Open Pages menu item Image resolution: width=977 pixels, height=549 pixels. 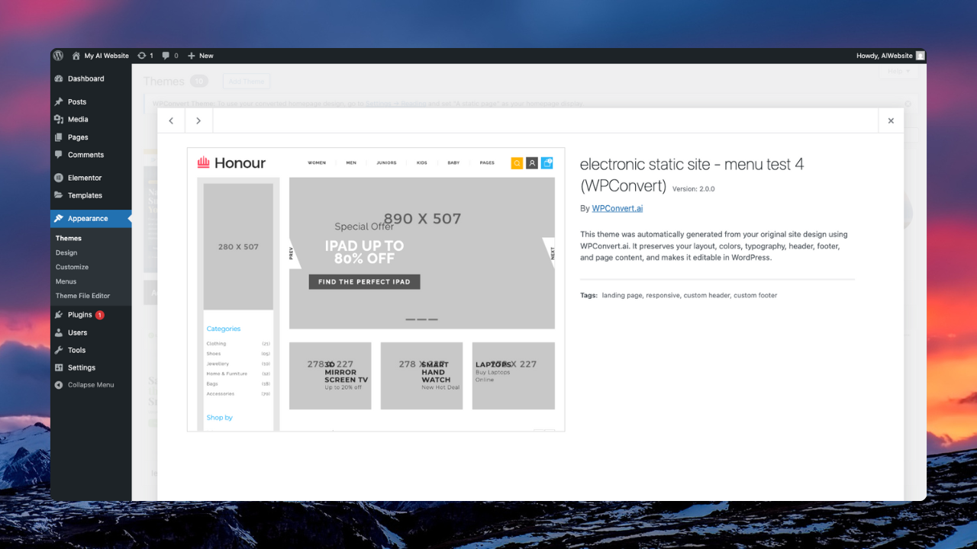(78, 137)
